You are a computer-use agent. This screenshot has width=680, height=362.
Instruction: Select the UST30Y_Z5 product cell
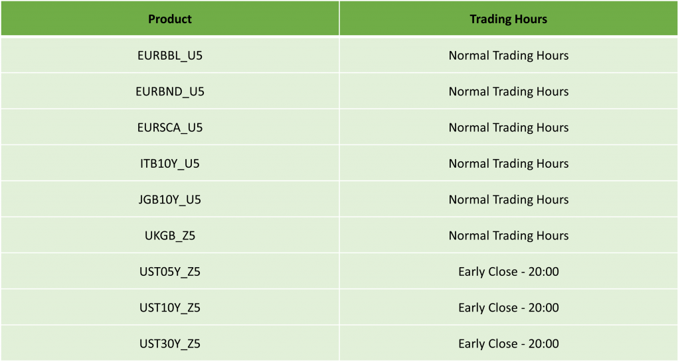pyautogui.click(x=170, y=343)
